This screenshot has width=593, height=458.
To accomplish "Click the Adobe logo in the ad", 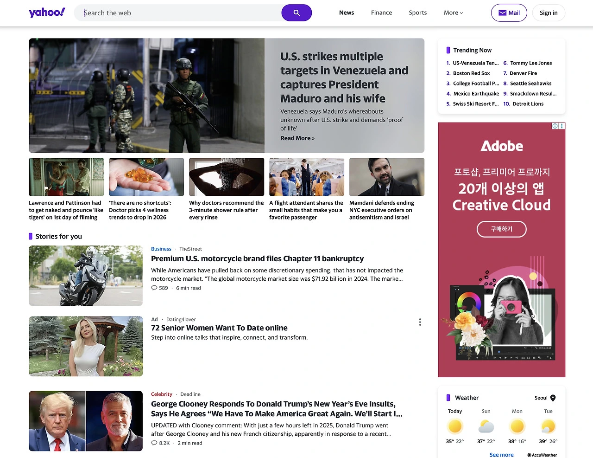I will point(502,146).
